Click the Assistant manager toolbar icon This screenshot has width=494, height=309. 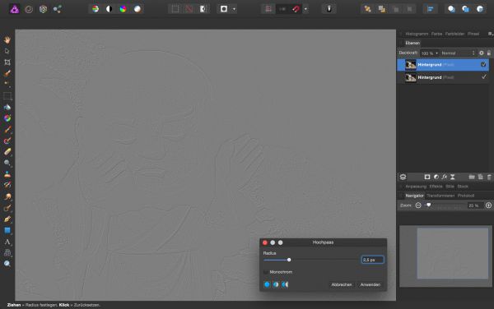click(329, 9)
